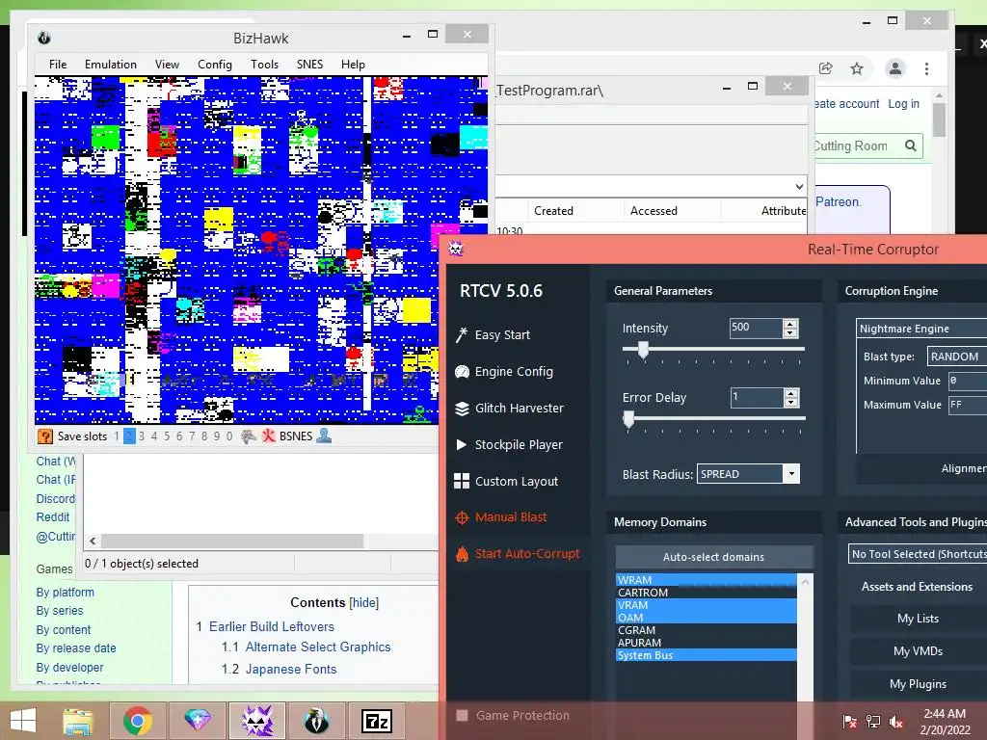The image size is (987, 740).
Task: Select save slot 3 in BizHawk
Action: coord(142,436)
